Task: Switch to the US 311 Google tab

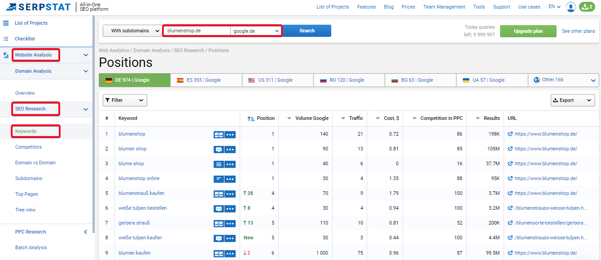Action: pos(278,80)
